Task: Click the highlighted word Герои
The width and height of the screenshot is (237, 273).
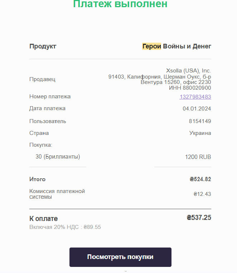Action: pos(151,46)
